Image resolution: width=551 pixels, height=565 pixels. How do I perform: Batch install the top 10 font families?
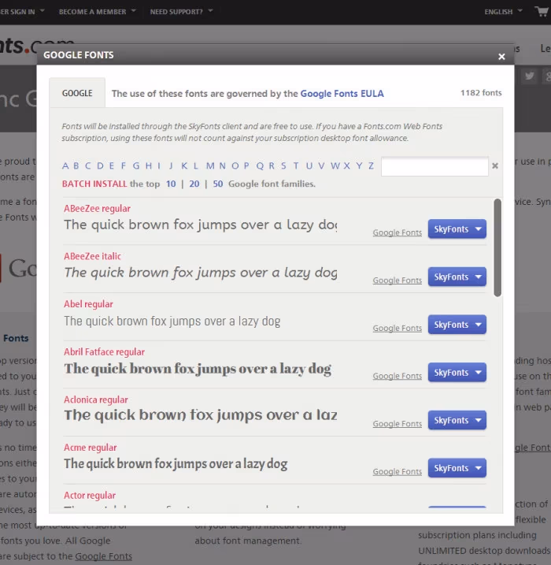pyautogui.click(x=171, y=184)
